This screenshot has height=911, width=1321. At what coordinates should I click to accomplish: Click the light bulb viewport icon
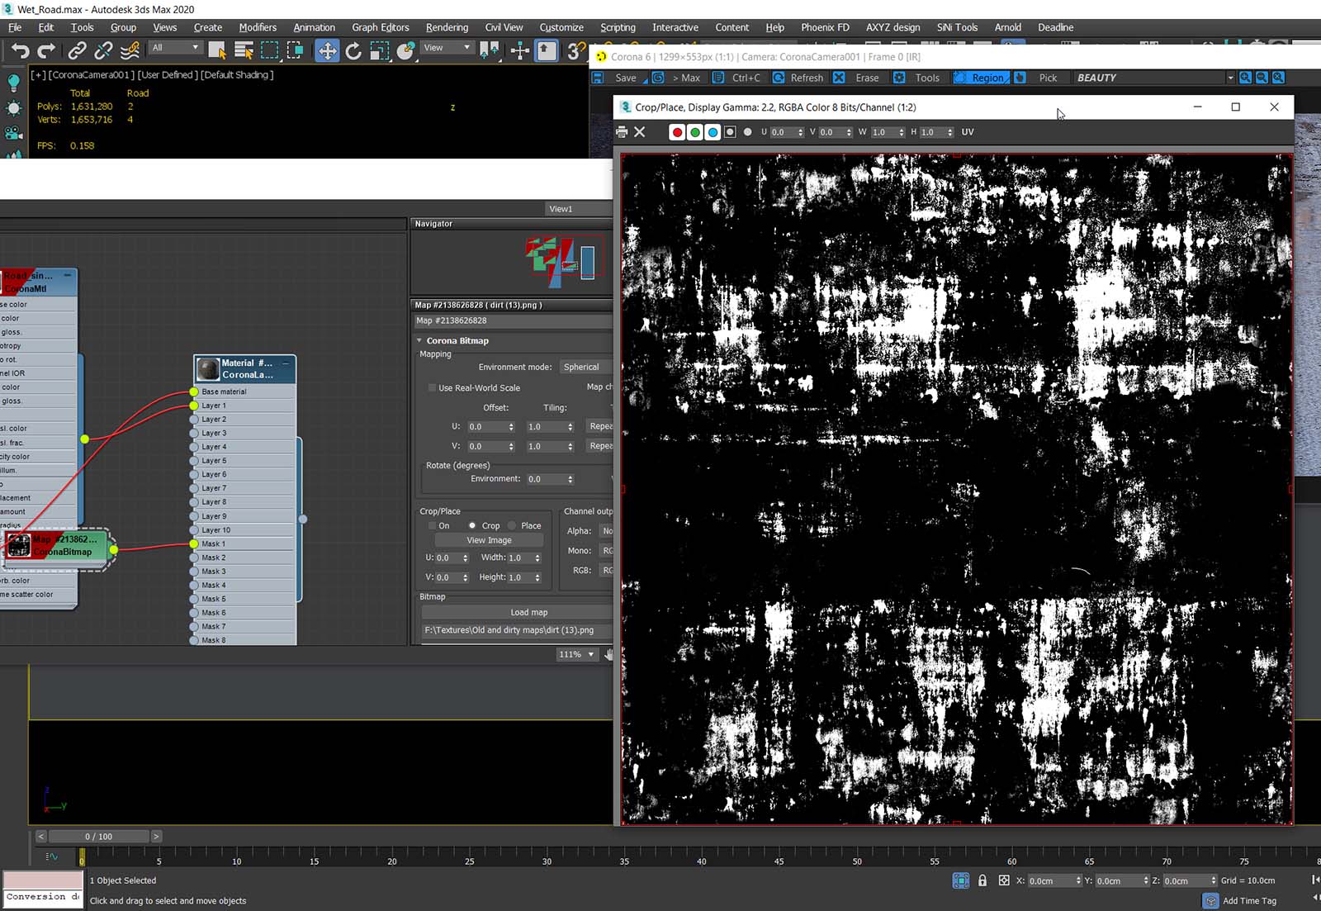(13, 83)
